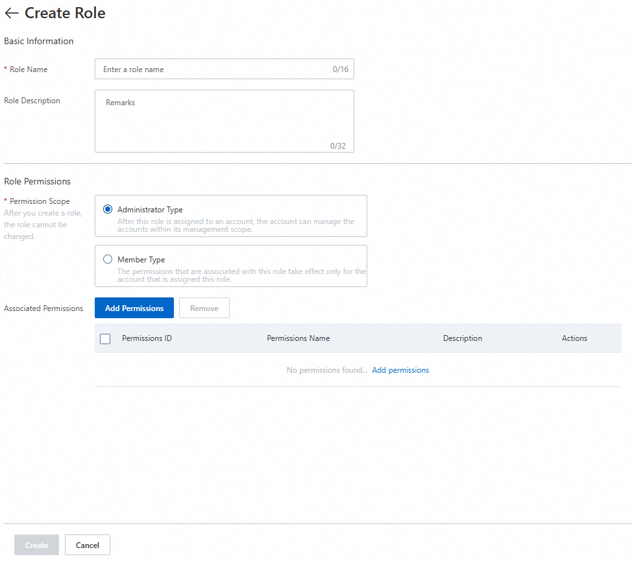Image resolution: width=632 pixels, height=563 pixels.
Task: Click the 0/16 character counter
Action: (x=341, y=69)
